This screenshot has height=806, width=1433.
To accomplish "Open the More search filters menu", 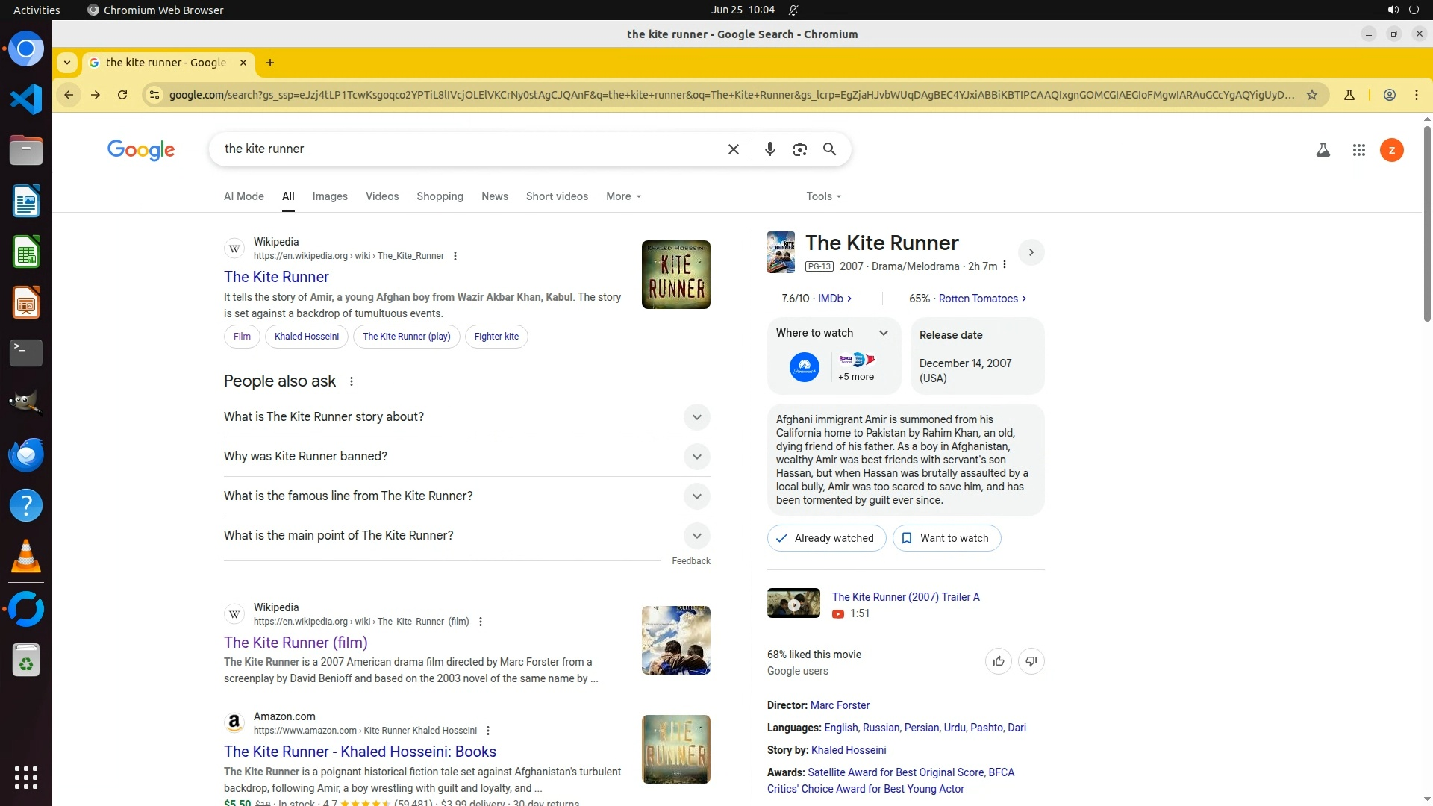I will tap(623, 196).
